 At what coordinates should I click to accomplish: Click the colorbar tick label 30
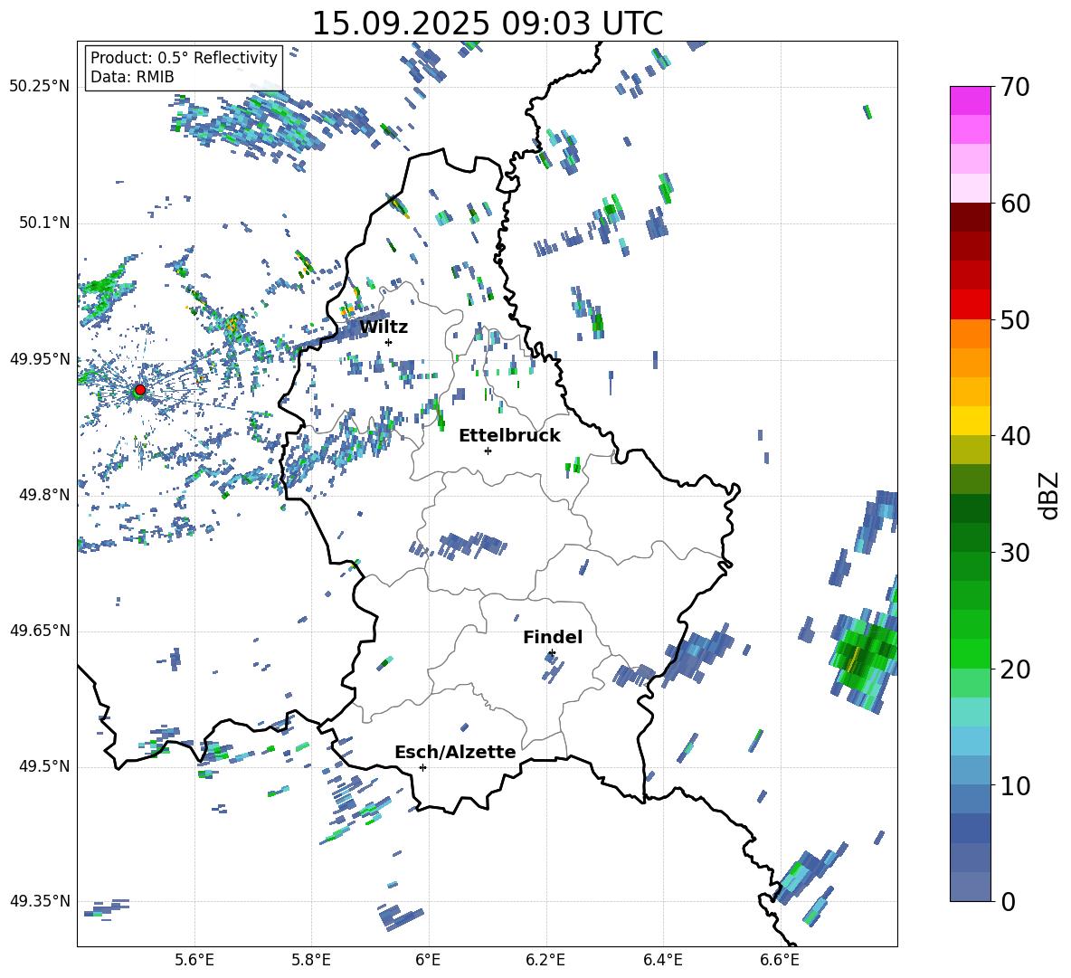1015,553
